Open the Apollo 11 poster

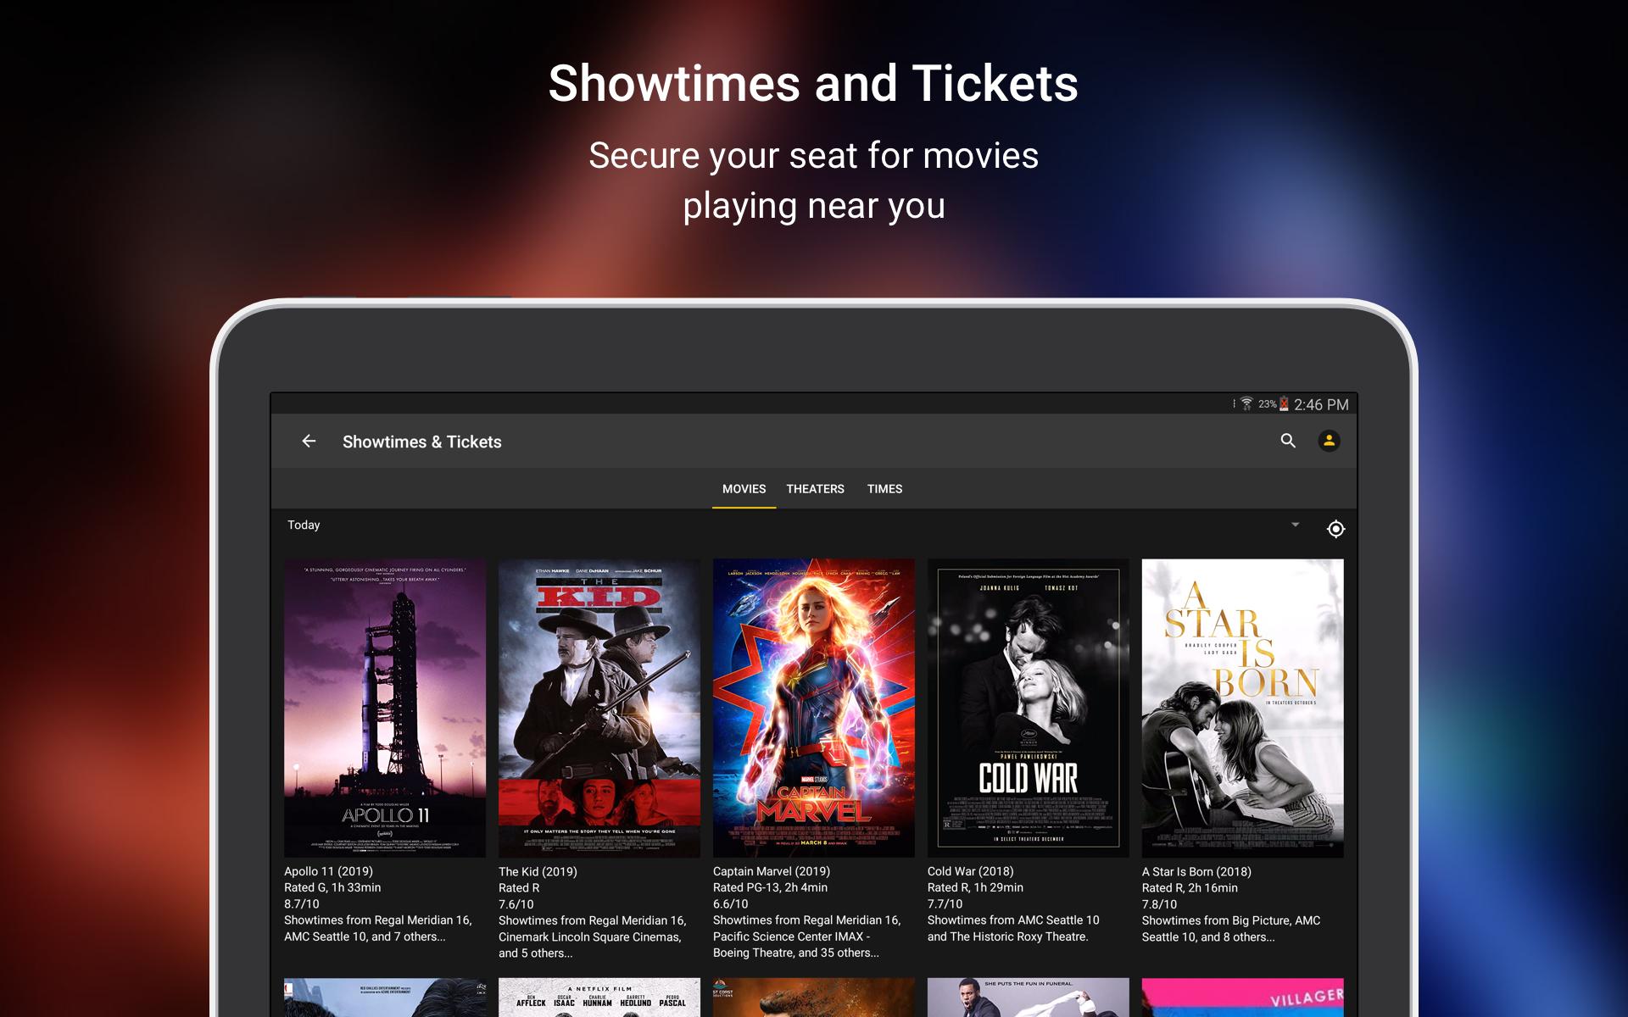pos(385,708)
